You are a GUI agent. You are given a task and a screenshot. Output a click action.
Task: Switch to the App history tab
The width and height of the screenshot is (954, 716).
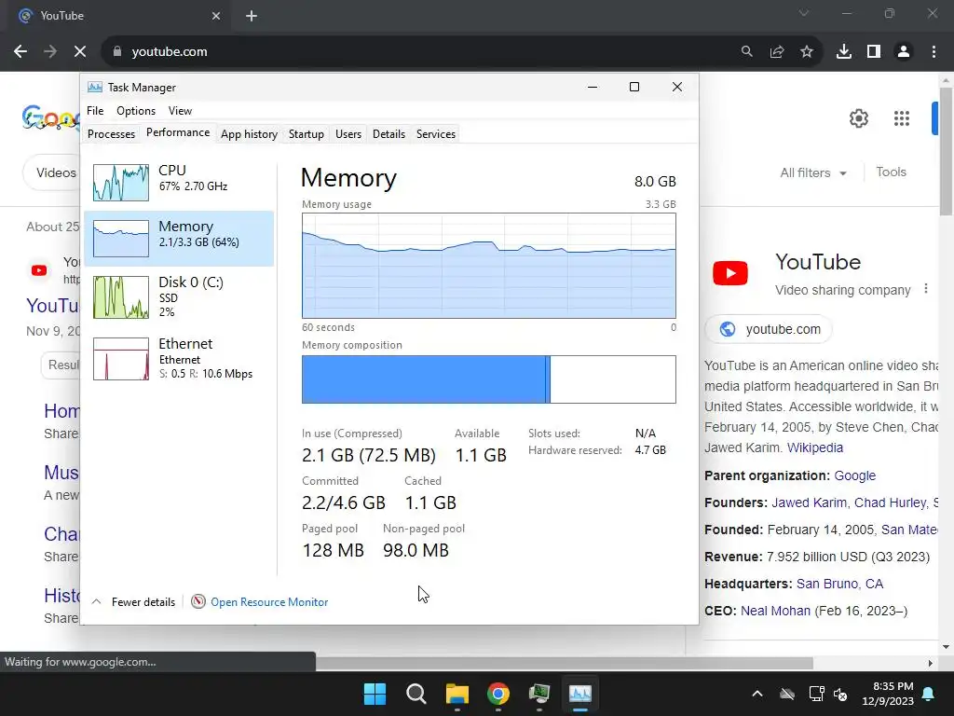pyautogui.click(x=249, y=134)
